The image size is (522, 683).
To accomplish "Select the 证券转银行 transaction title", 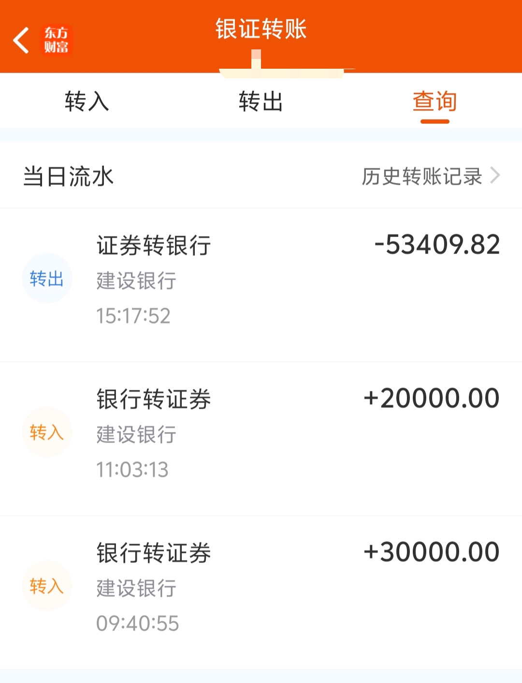I will 154,245.
